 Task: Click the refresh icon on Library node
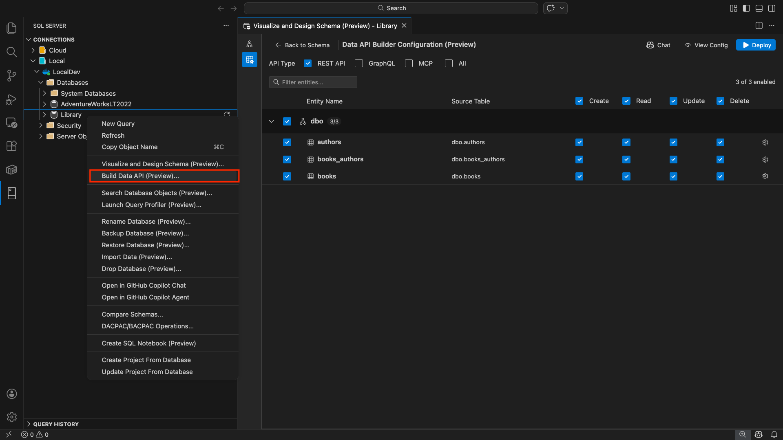pyautogui.click(x=227, y=114)
